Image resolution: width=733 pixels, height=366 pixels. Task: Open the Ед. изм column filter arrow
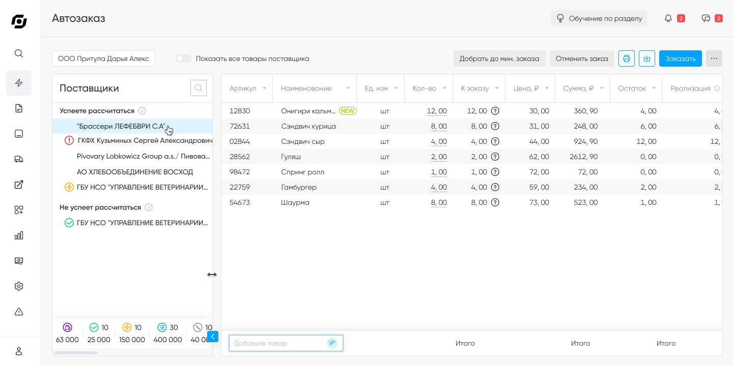(396, 88)
